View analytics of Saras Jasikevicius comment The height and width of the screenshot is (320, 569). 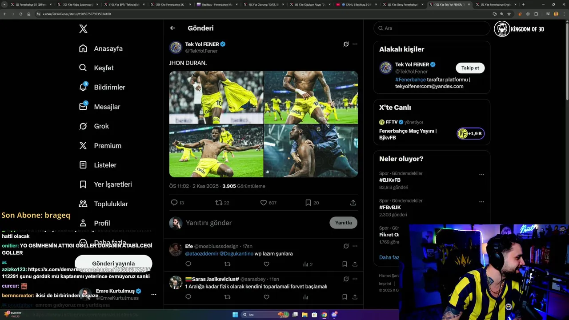tap(305, 297)
